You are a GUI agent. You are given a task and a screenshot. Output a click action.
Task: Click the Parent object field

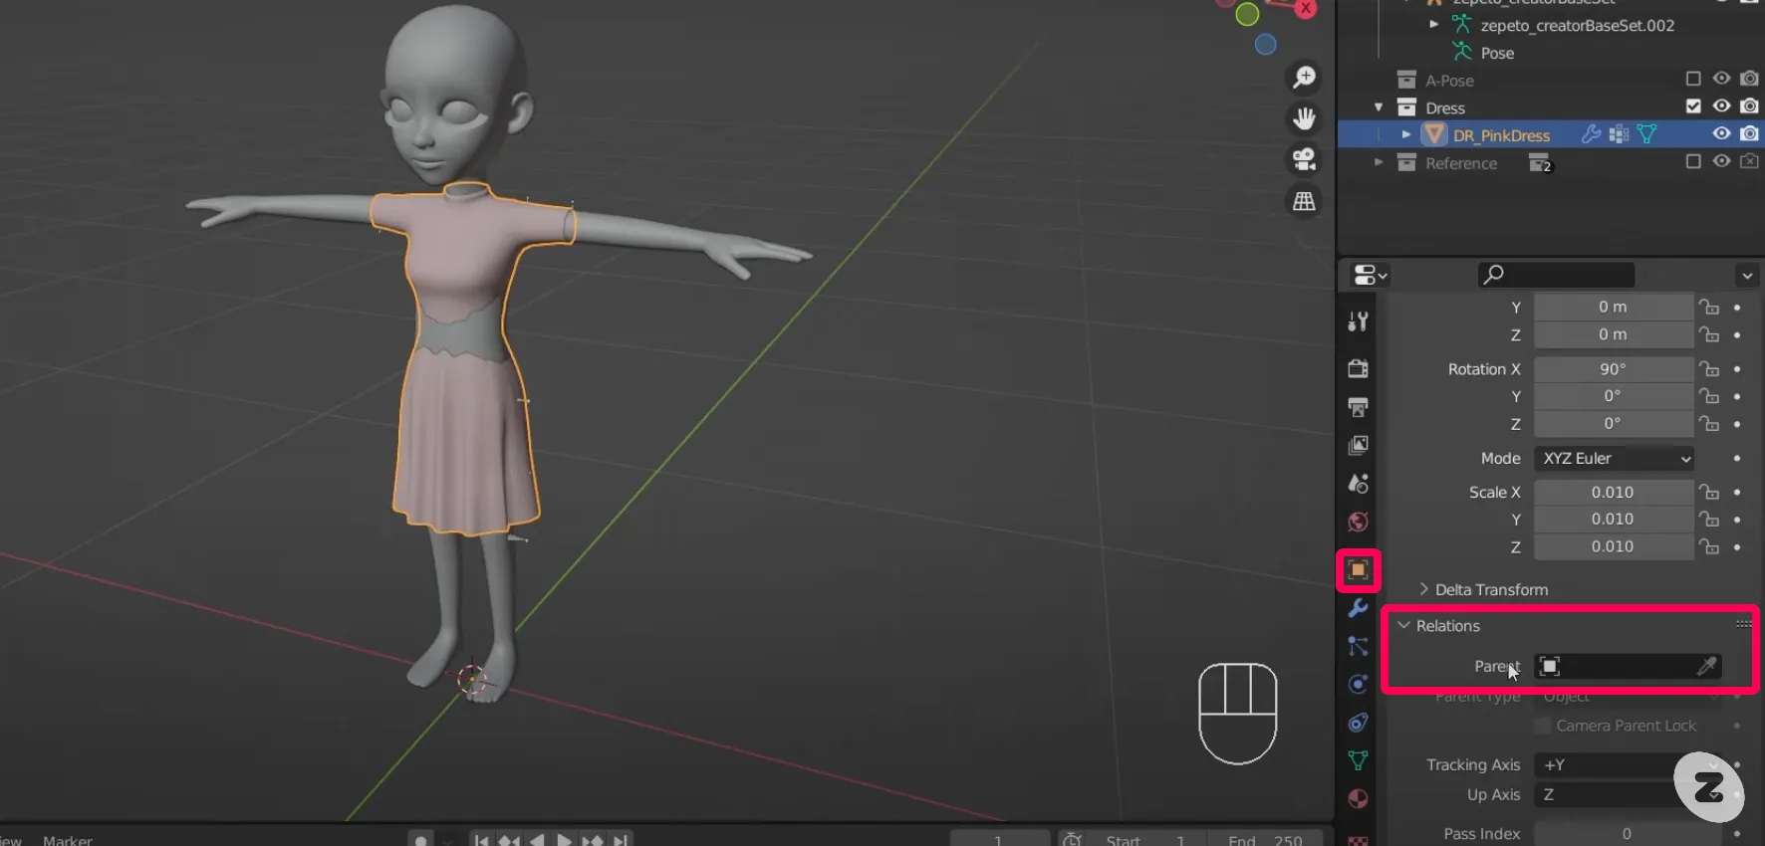tap(1628, 666)
